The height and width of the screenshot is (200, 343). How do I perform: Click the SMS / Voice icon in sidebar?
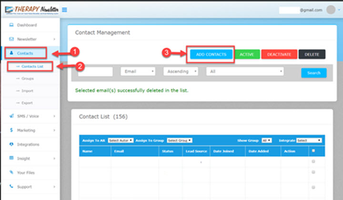click(11, 116)
